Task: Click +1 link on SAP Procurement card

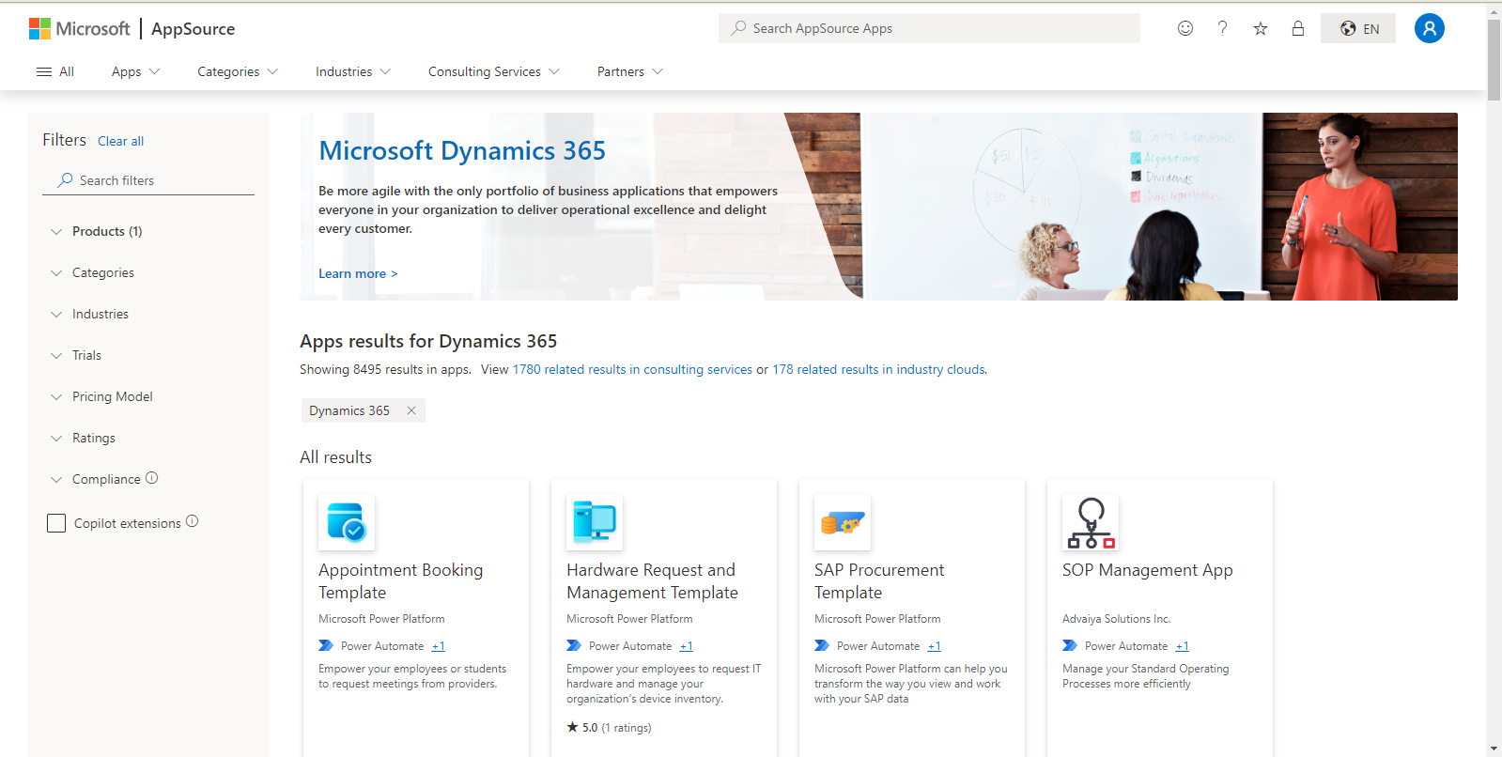Action: click(935, 646)
